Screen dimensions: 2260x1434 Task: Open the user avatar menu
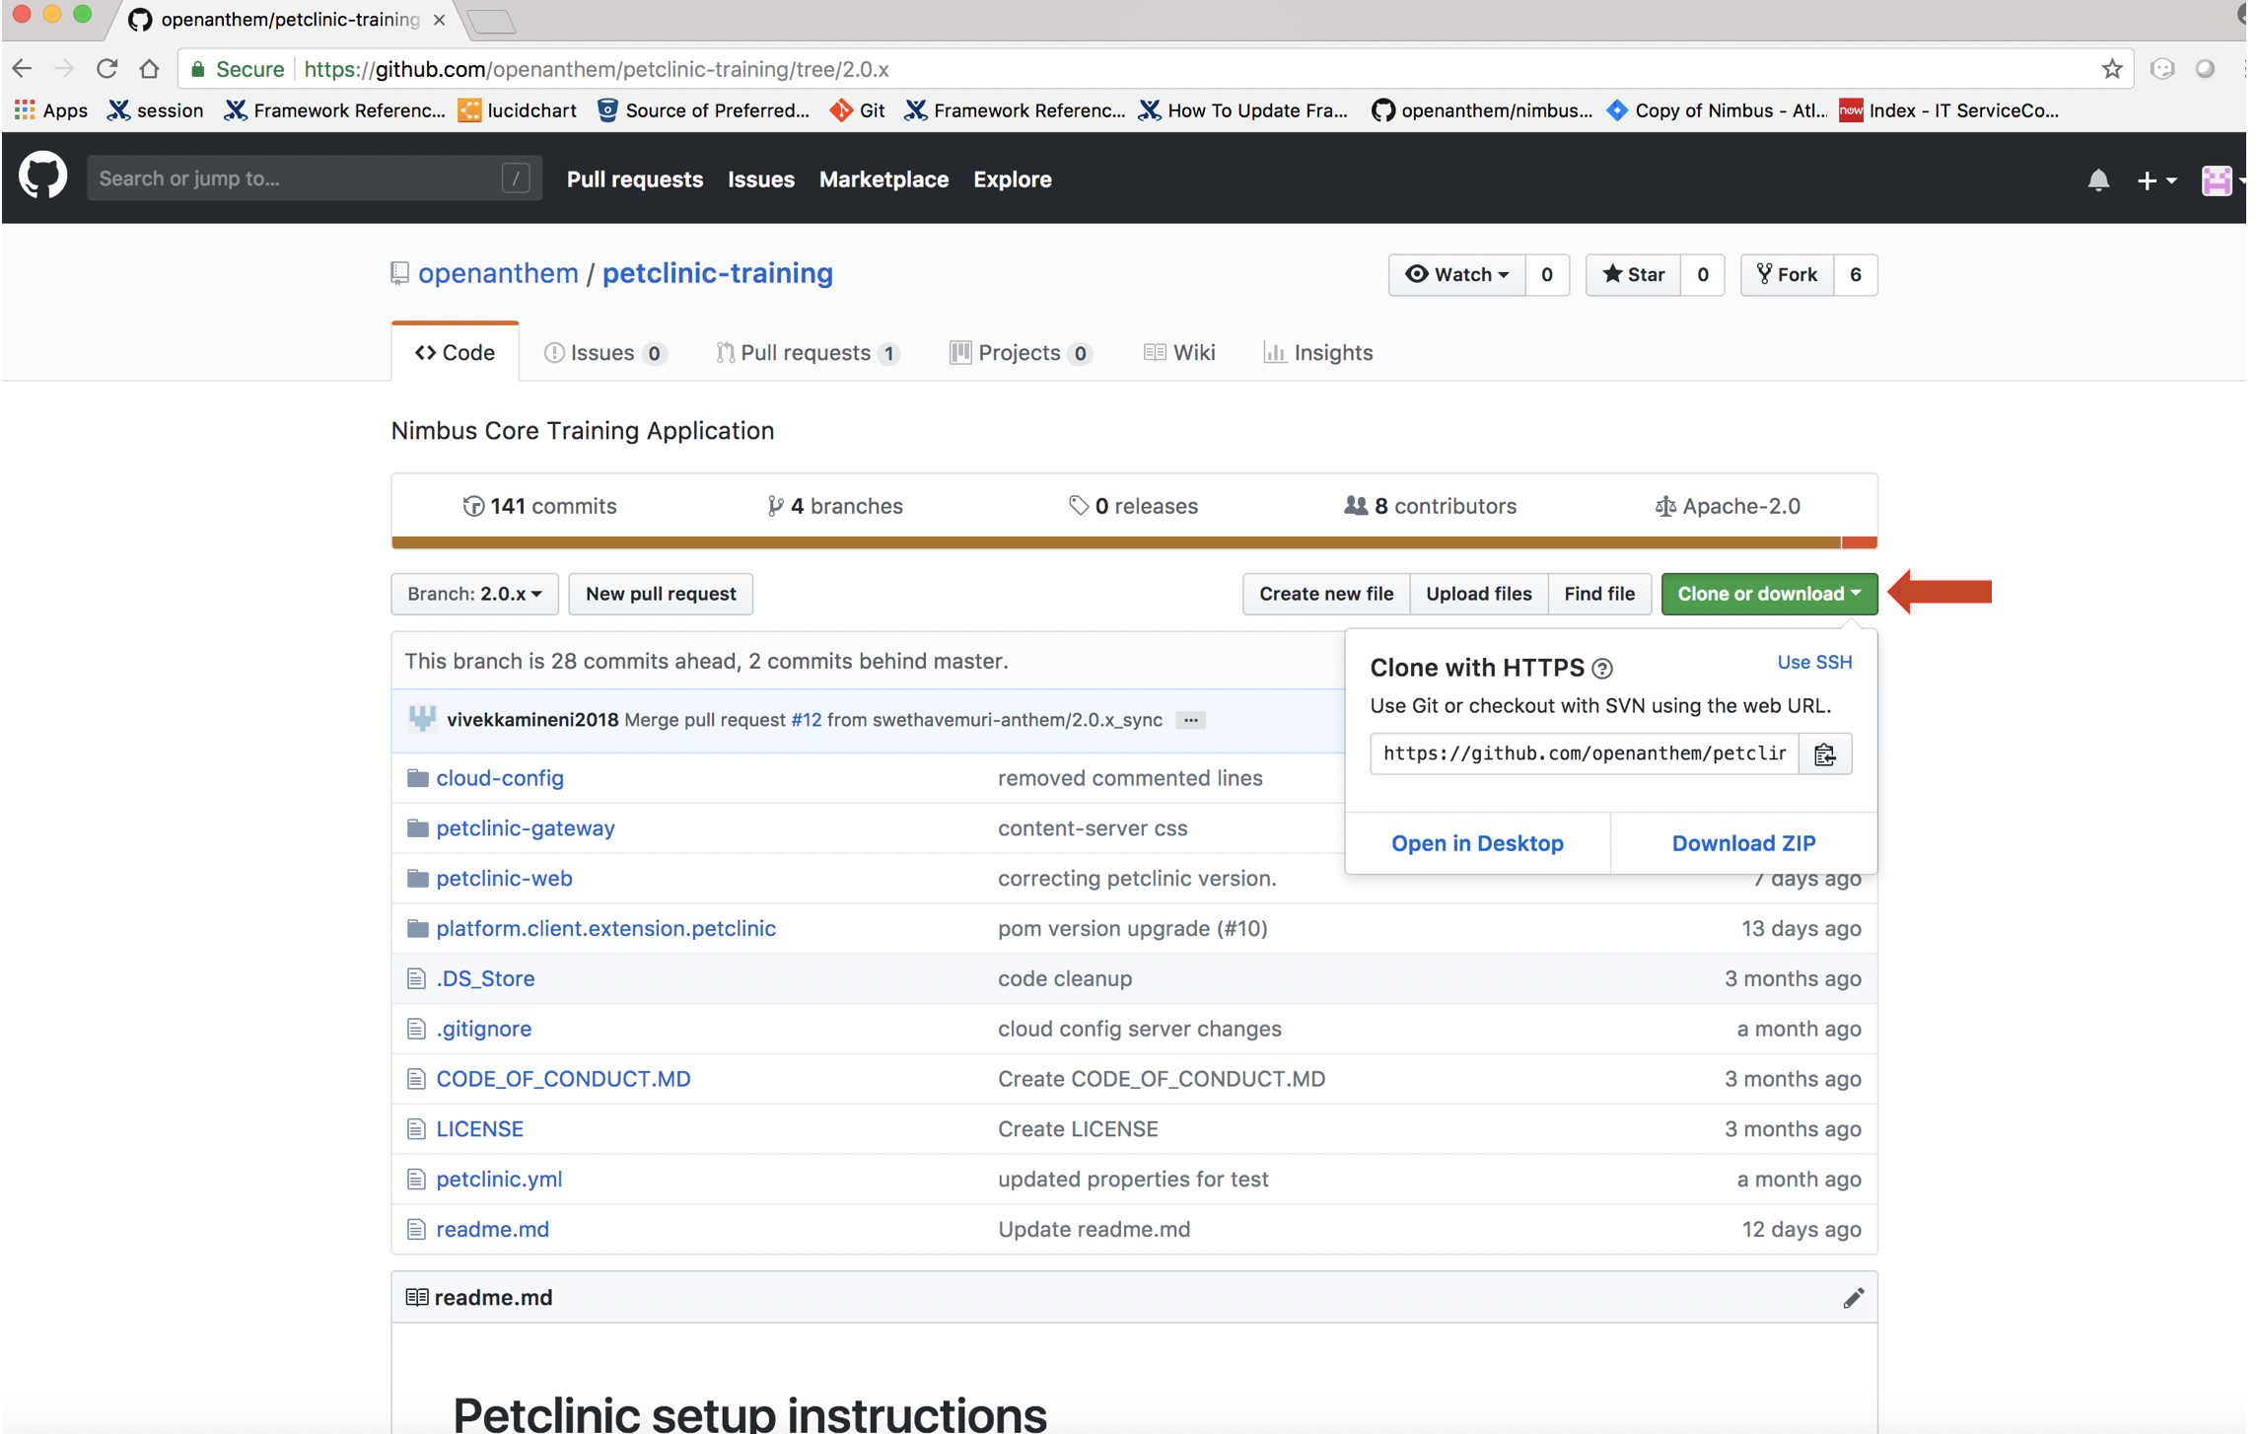pyautogui.click(x=2221, y=179)
